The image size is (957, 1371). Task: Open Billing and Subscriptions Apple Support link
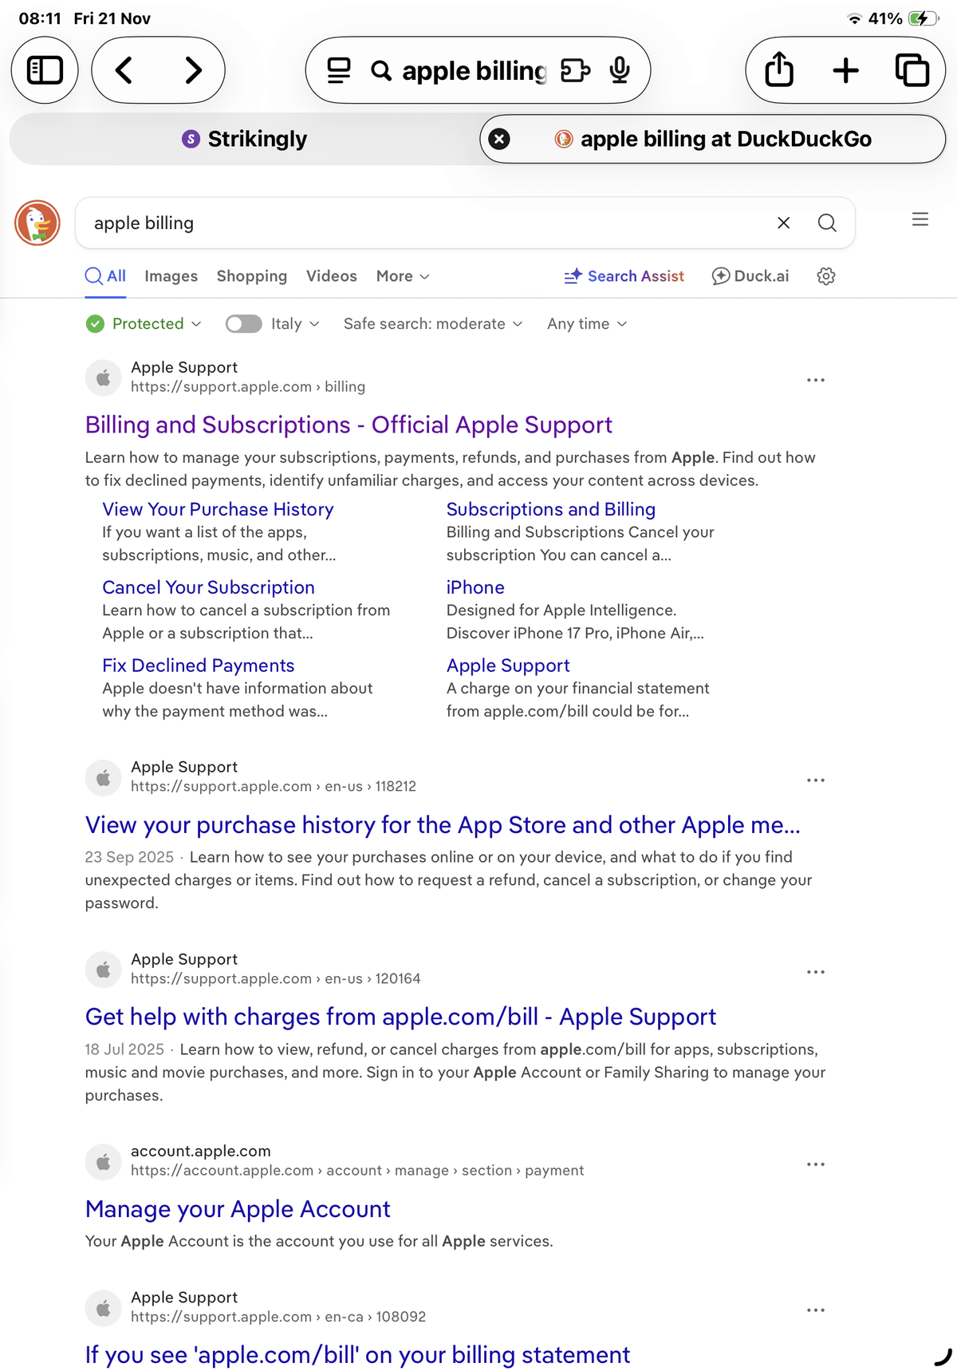(349, 425)
